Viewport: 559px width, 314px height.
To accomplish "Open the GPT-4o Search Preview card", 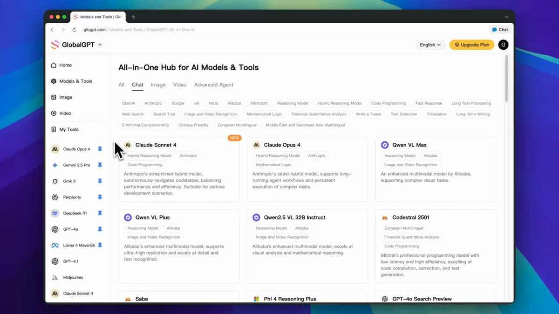I will click(436, 297).
